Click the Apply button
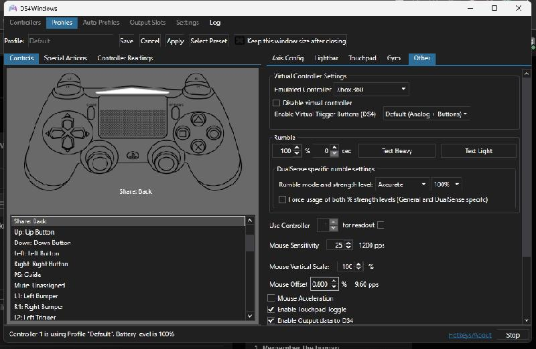Screen dimensions: 536x349 [176, 41]
